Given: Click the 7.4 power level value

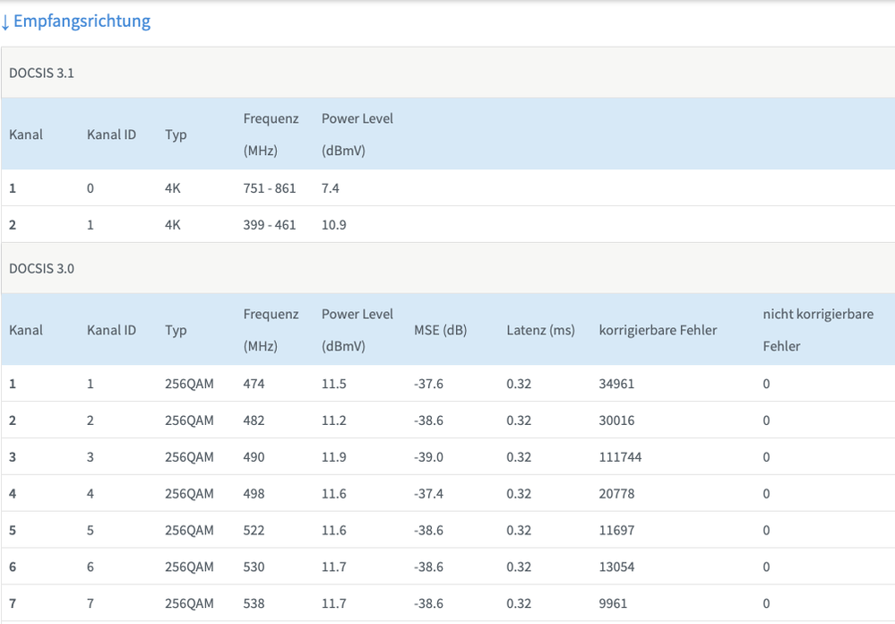Looking at the screenshot, I should click(331, 188).
